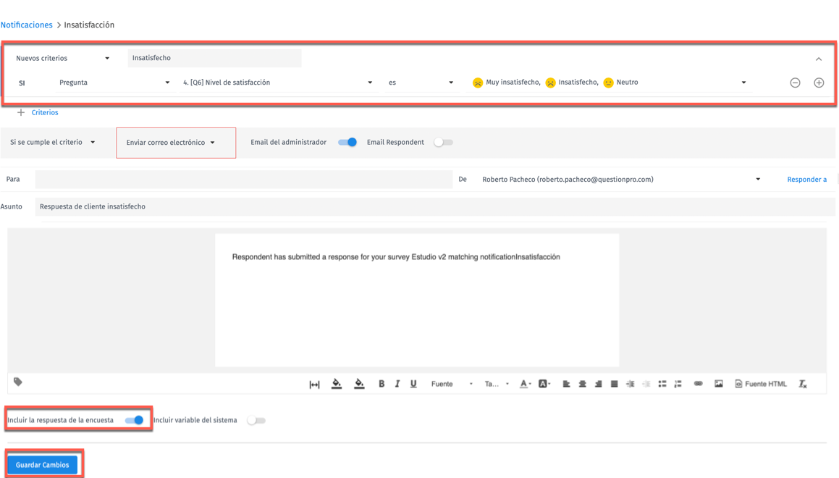
Task: Insert a numbered list
Action: click(x=678, y=384)
